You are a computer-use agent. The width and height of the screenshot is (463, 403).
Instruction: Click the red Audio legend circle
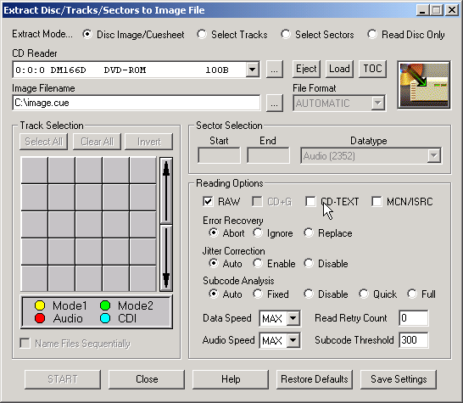(x=40, y=318)
